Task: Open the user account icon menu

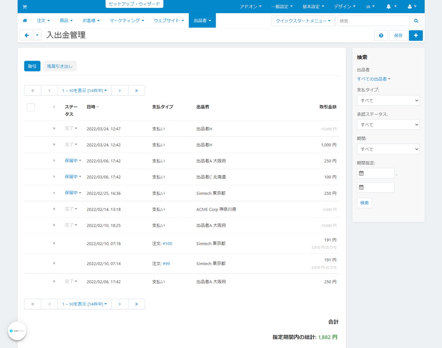Action: (x=412, y=7)
